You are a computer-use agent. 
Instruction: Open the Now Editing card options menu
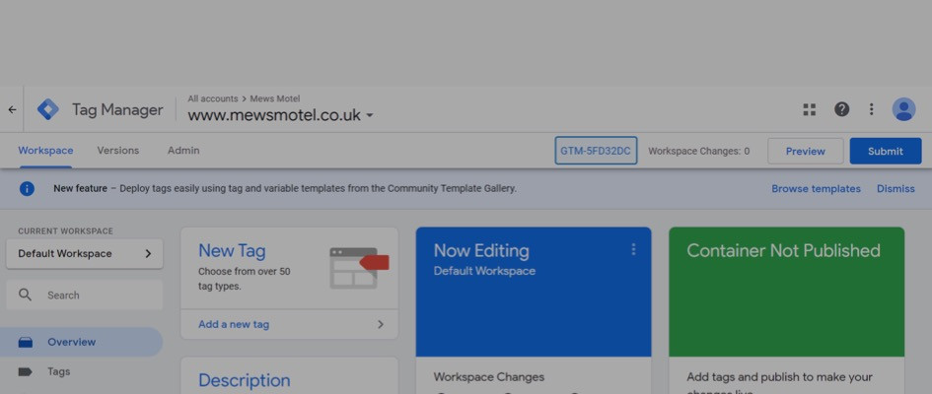[633, 250]
